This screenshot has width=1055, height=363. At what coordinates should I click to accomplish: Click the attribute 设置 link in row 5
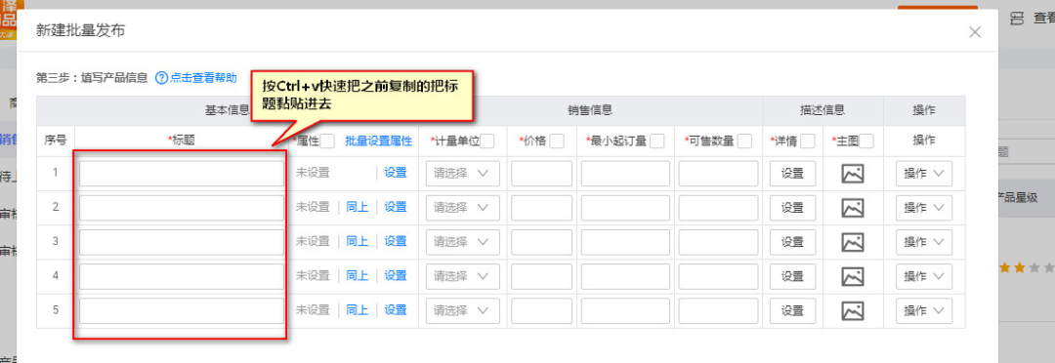pos(396,310)
